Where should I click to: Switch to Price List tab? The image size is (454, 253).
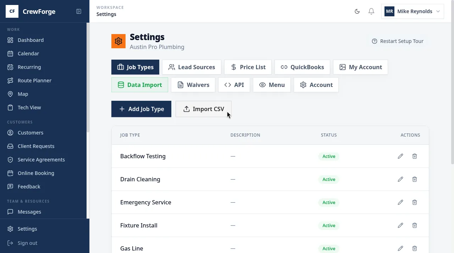tap(248, 67)
